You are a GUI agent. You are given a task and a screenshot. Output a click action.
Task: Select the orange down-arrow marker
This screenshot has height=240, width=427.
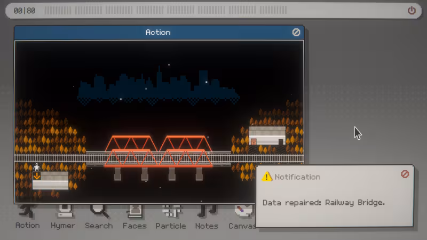(x=37, y=176)
